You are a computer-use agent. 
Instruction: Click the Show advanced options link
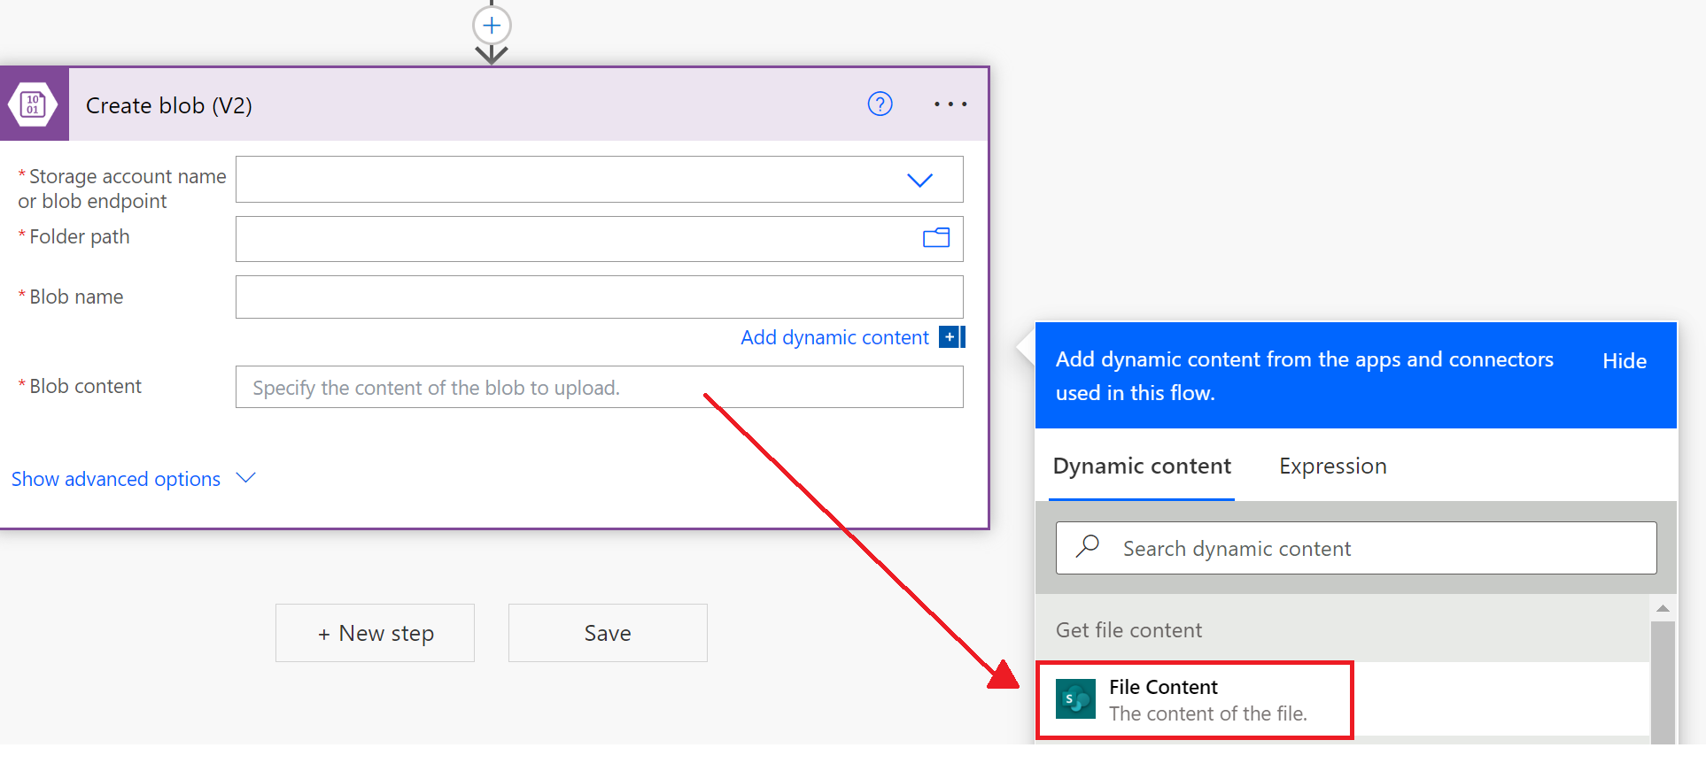click(x=116, y=479)
